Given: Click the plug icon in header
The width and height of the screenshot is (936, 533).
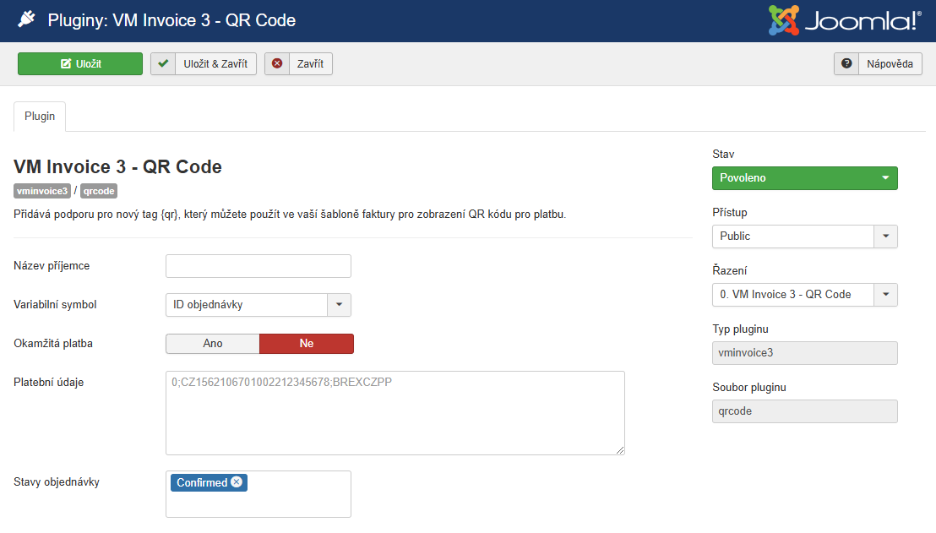Looking at the screenshot, I should (26, 19).
